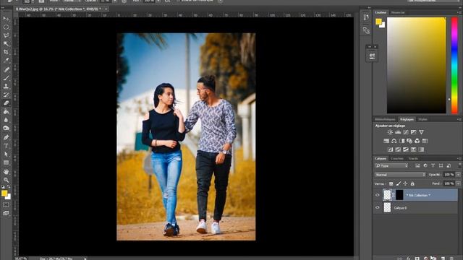This screenshot has height=260, width=463.
Task: Toggle pixel layer filter
Action: point(417,165)
